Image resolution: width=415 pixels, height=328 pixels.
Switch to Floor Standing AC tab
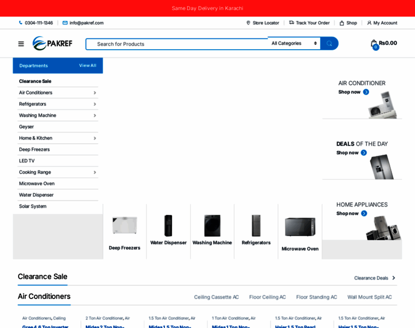pos(317,297)
